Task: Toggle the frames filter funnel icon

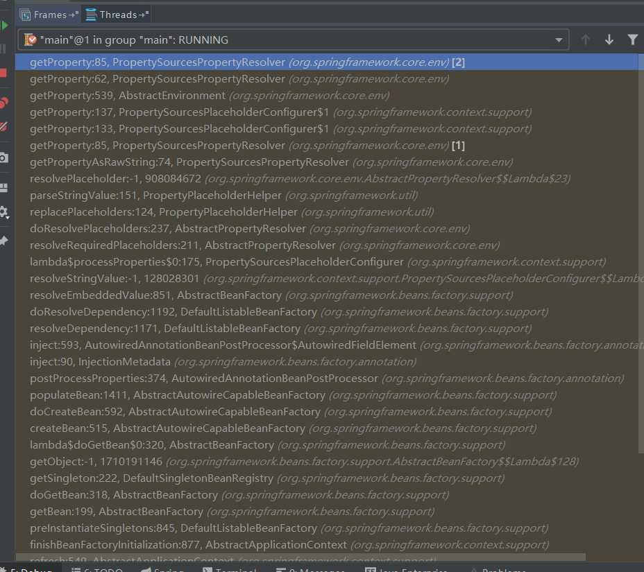Action: (x=632, y=40)
